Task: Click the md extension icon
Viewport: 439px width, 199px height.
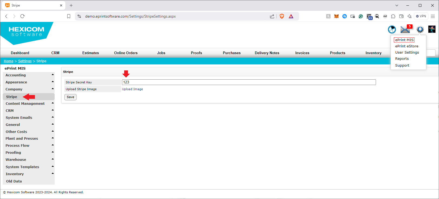Action: 385,16
